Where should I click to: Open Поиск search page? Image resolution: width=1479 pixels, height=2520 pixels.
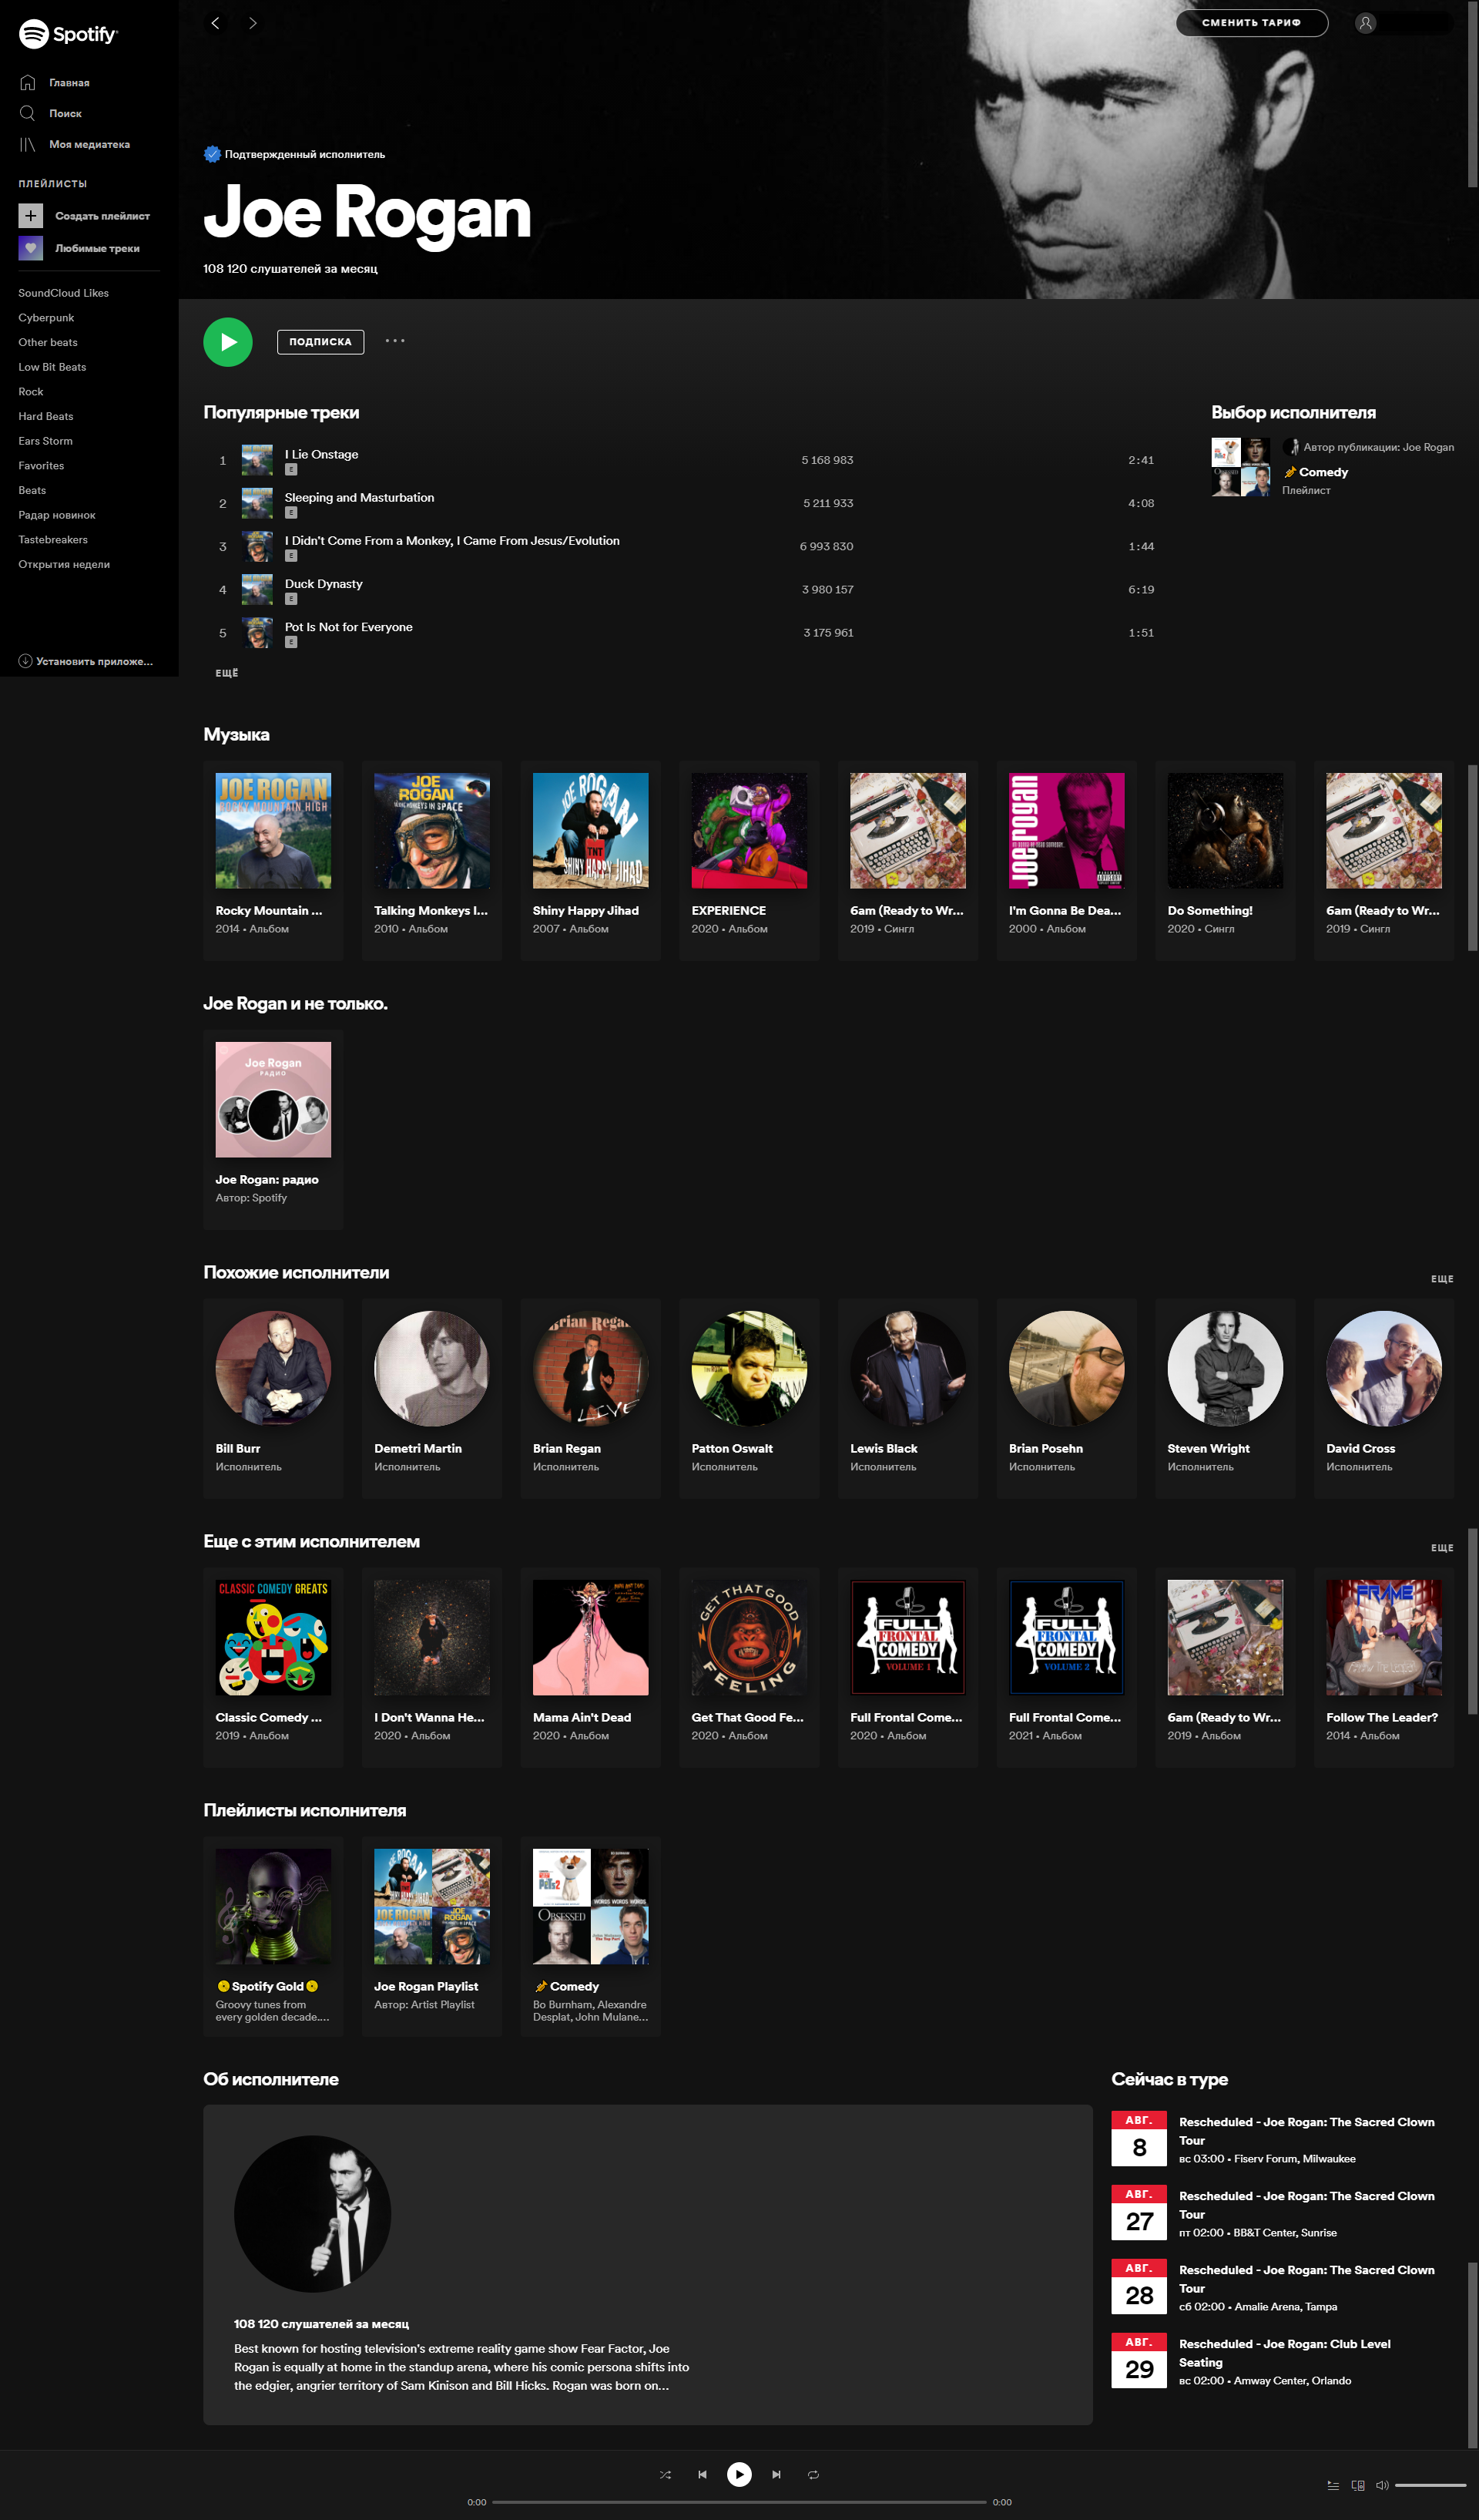click(51, 113)
